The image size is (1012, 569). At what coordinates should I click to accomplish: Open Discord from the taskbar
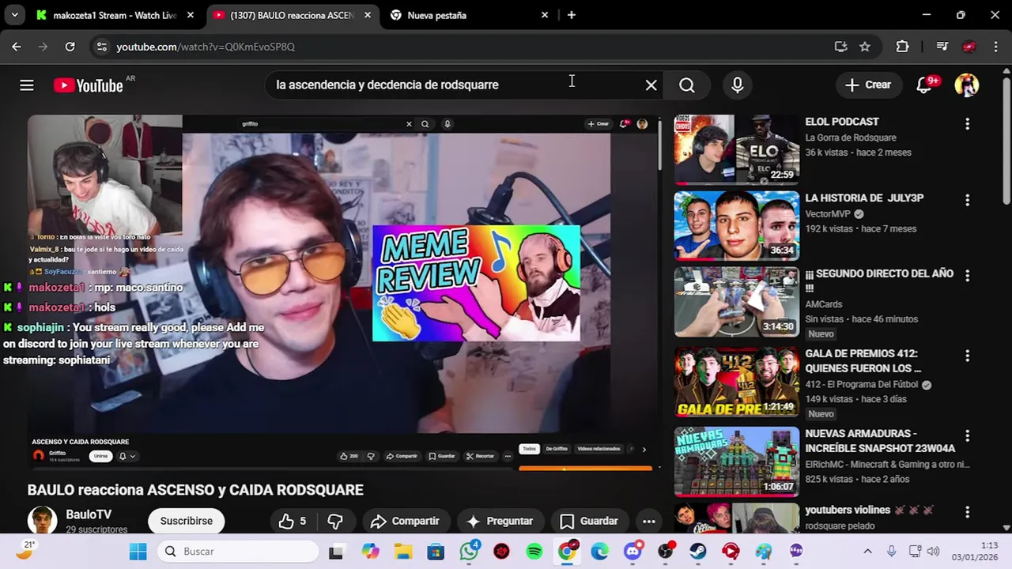tap(632, 552)
